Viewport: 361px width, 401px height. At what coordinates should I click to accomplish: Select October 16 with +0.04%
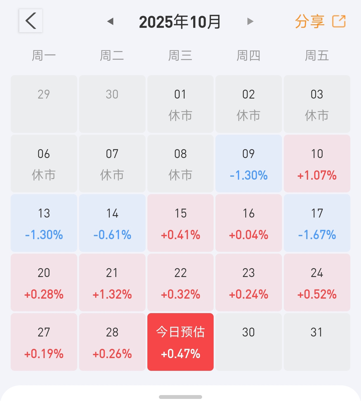tap(249, 223)
